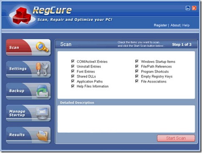Click the Windows Startup Items label
The image size is (202, 153).
coord(158,62)
